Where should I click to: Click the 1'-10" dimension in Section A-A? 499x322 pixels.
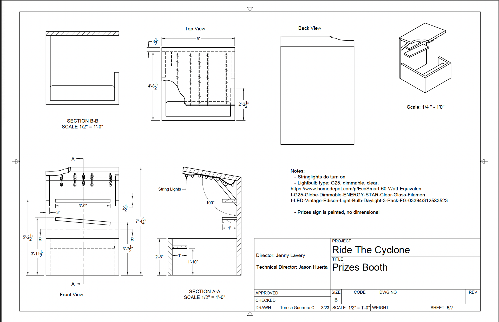pos(193,262)
